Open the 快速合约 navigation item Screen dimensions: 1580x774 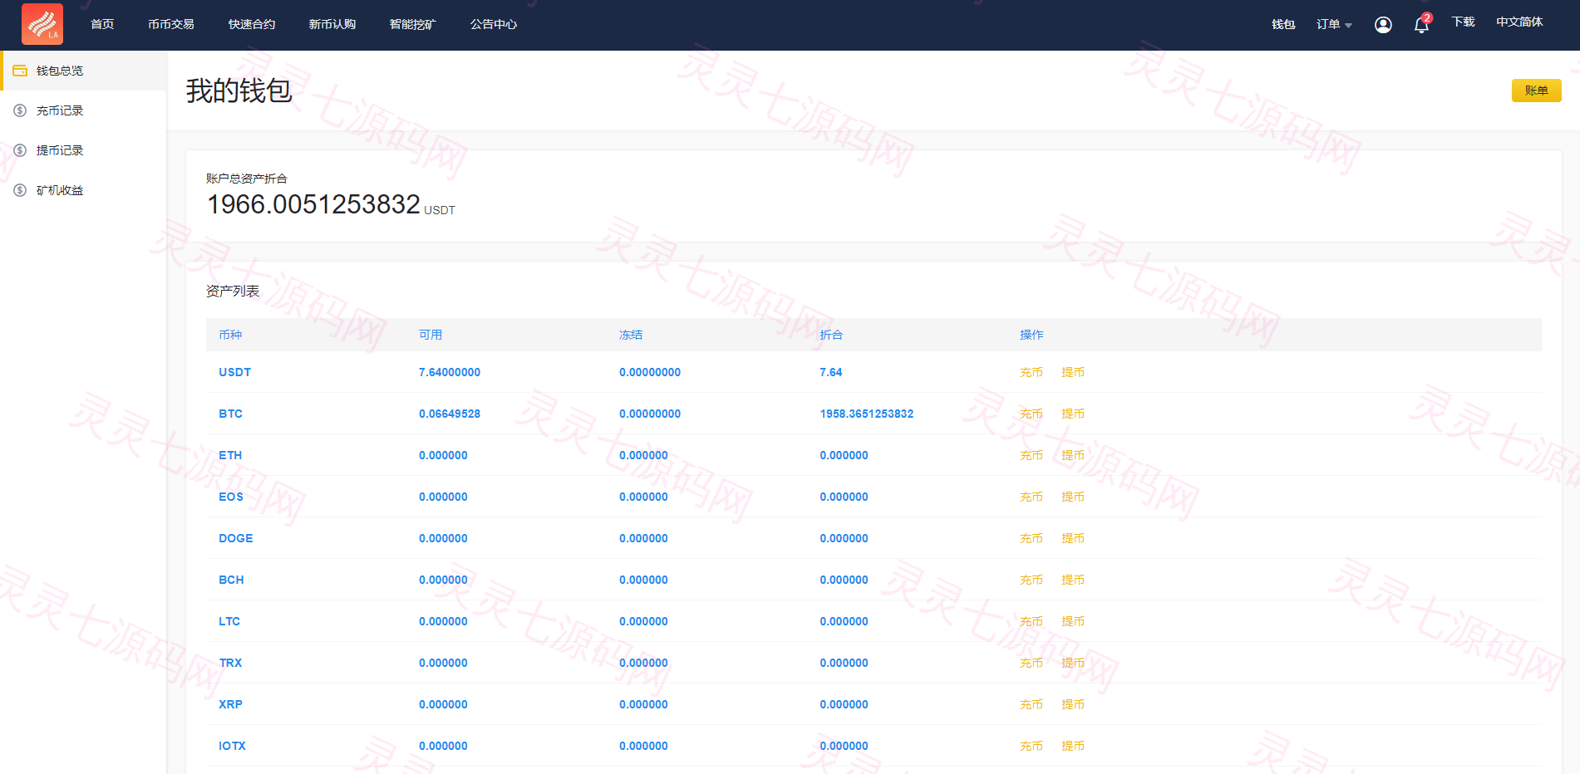pos(252,24)
